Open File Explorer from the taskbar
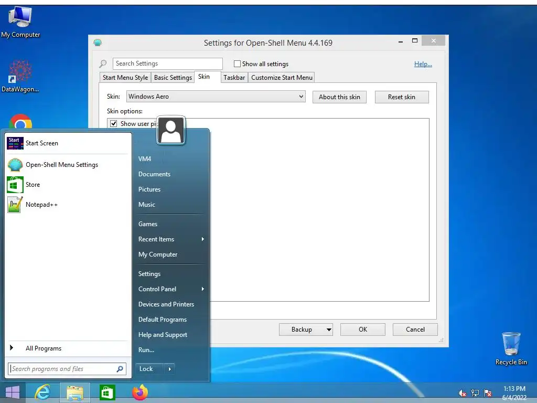Viewport: 537px width, 403px height. pyautogui.click(x=75, y=393)
